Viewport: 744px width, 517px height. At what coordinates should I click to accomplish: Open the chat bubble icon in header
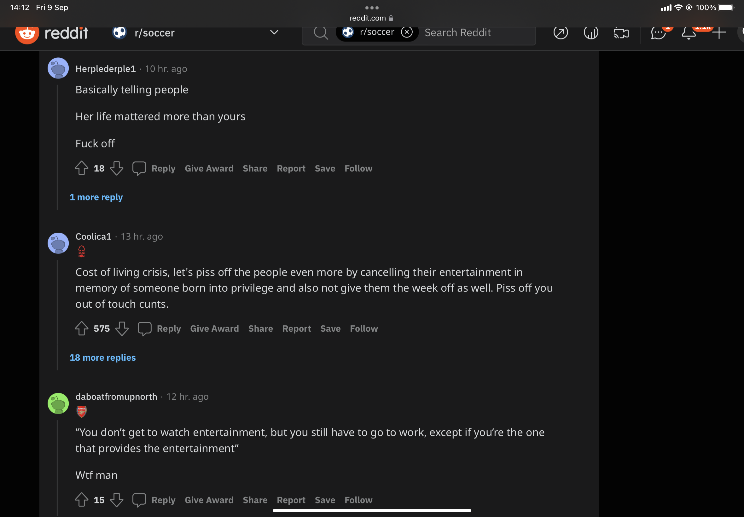658,33
